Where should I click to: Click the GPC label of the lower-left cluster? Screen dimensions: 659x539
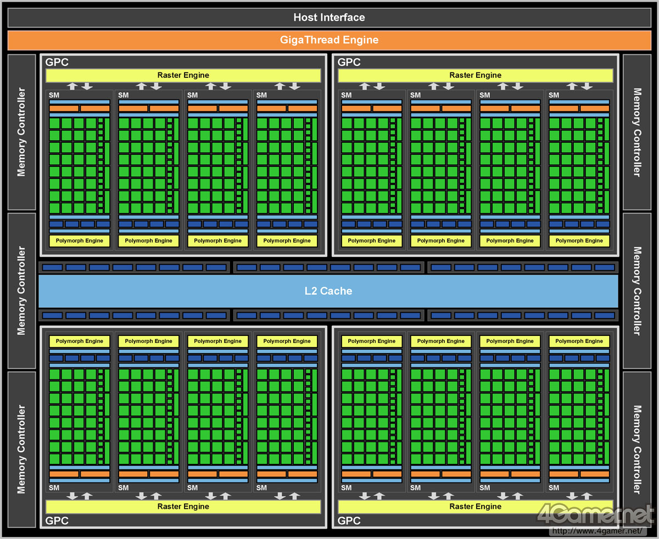coord(57,520)
